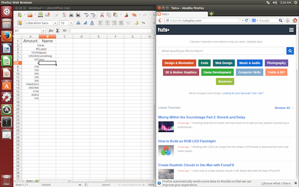
Task: Toggle Italic formatting in Calc
Action: [85, 23]
